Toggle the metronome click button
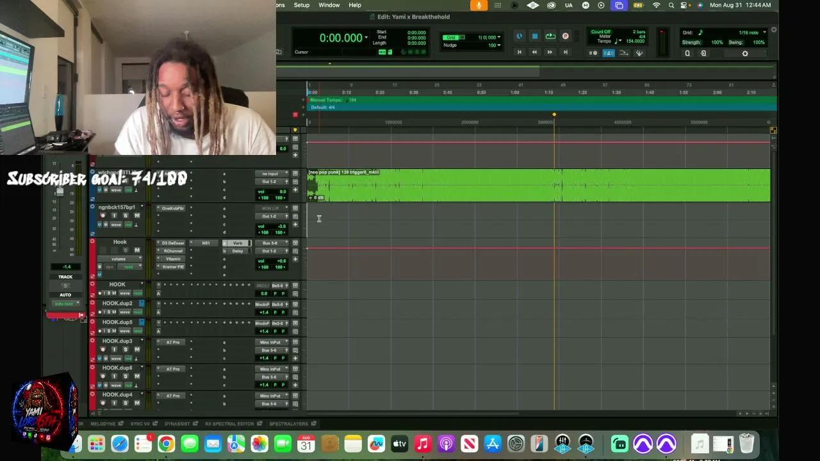 [x=608, y=53]
